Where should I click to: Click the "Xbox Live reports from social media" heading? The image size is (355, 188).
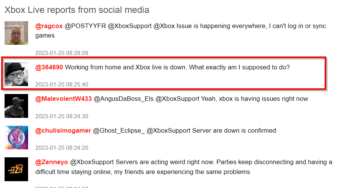point(77,10)
